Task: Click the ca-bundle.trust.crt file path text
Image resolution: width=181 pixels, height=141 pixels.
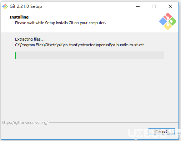Action: pos(79,45)
